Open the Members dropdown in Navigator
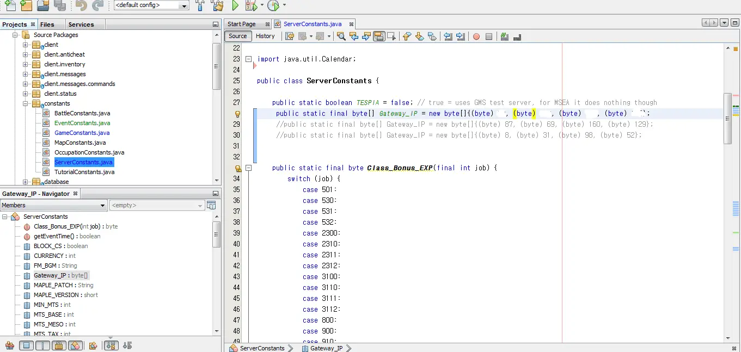Viewport: 741px width, 352px height. click(53, 205)
